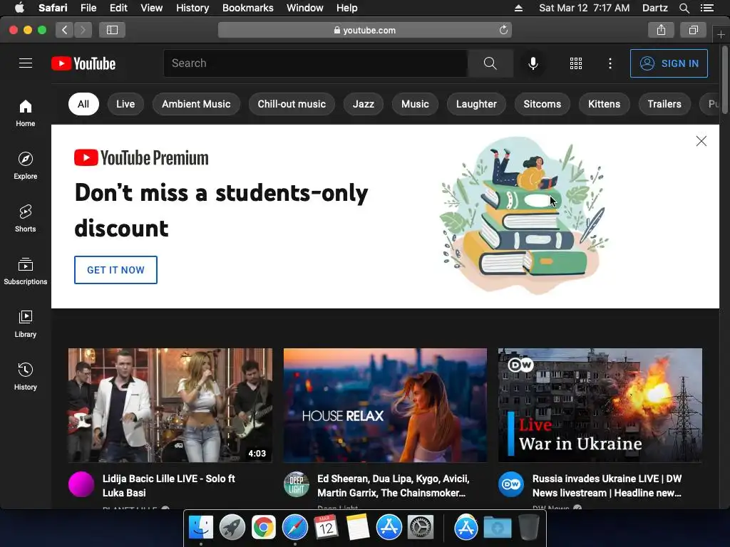Select the Trailers filter chip
The image size is (730, 547).
(x=664, y=104)
